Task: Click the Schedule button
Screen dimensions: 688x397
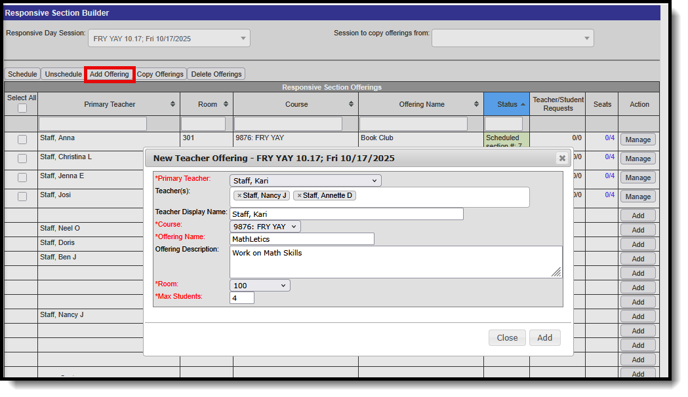Action: pos(22,73)
